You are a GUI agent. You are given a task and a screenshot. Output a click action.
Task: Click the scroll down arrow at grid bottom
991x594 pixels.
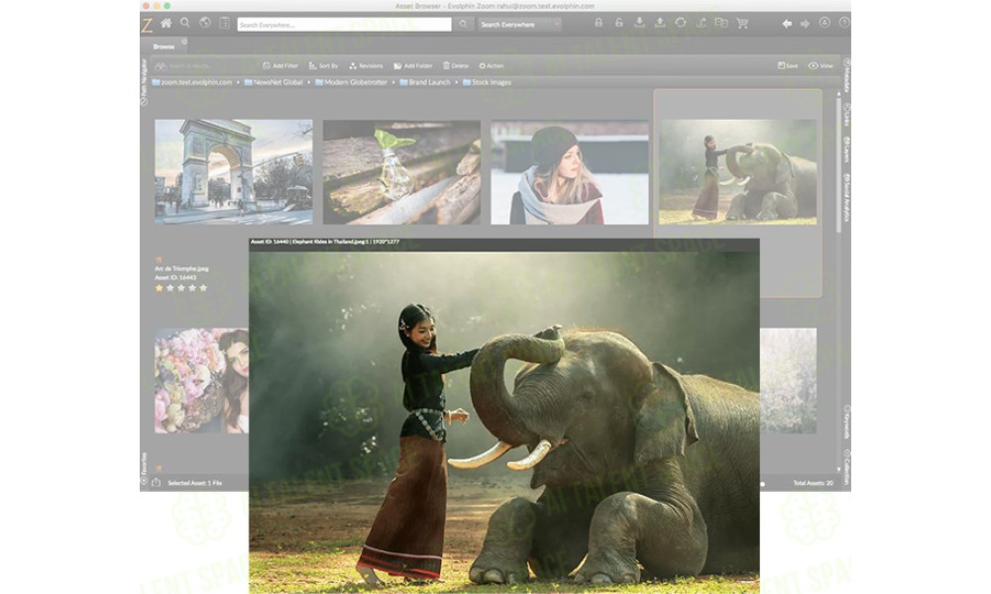click(x=838, y=469)
